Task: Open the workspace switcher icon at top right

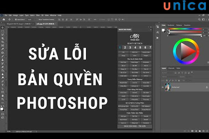Action: (203, 19)
